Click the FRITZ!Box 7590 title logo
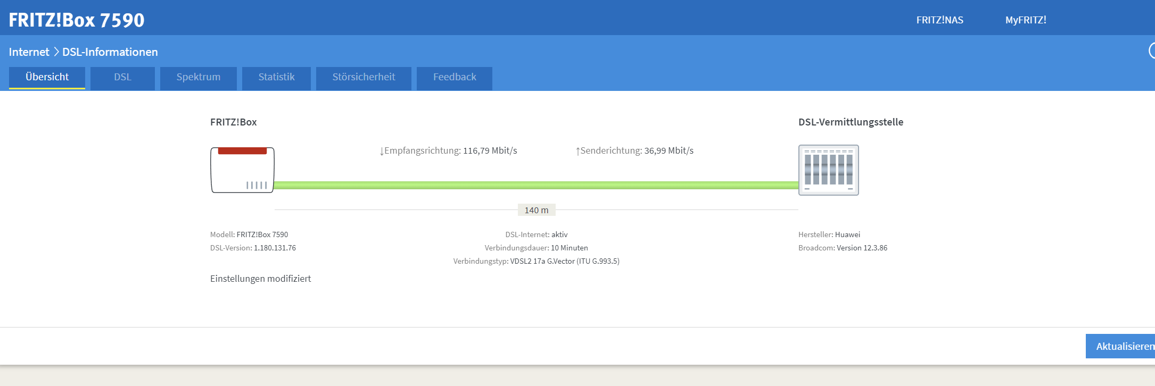The height and width of the screenshot is (386, 1155). (x=77, y=20)
